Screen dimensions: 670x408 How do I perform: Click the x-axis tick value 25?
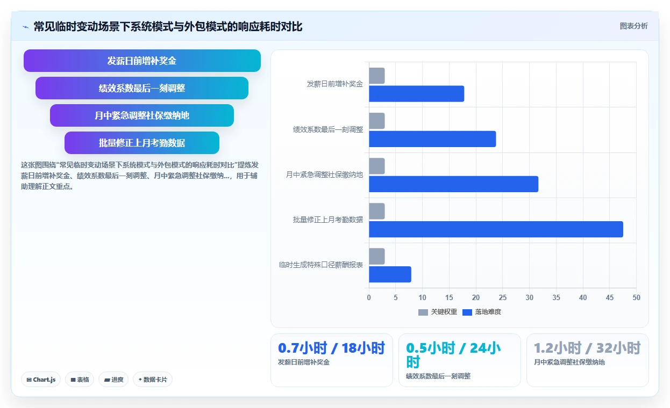point(503,297)
